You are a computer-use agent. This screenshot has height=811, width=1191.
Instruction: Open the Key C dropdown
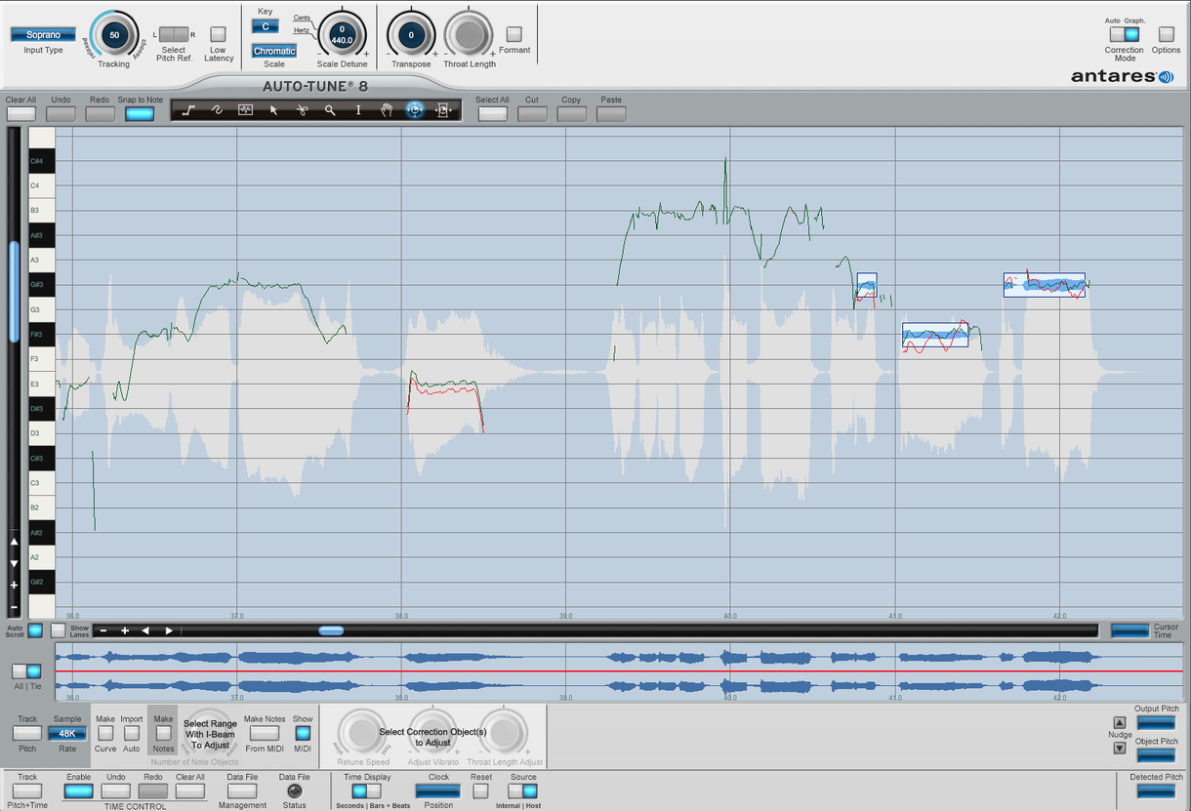click(x=266, y=26)
